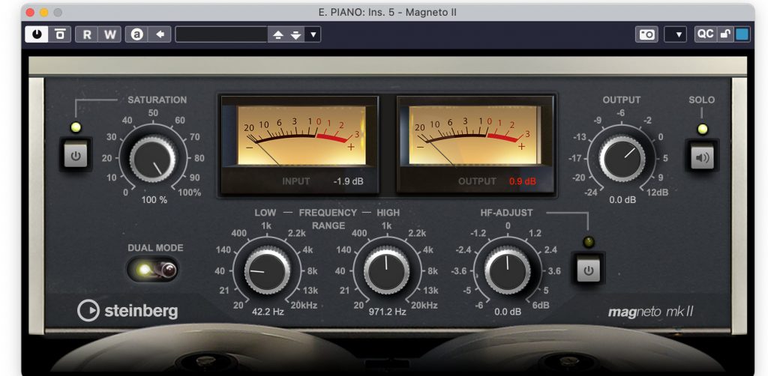
Task: Click the Output 0.0 dB value
Action: point(622,199)
